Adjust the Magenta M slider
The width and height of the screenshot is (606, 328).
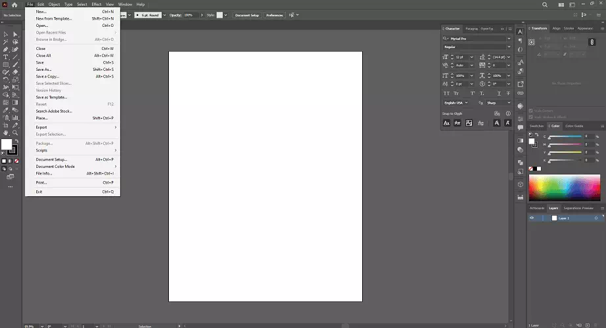565,145
